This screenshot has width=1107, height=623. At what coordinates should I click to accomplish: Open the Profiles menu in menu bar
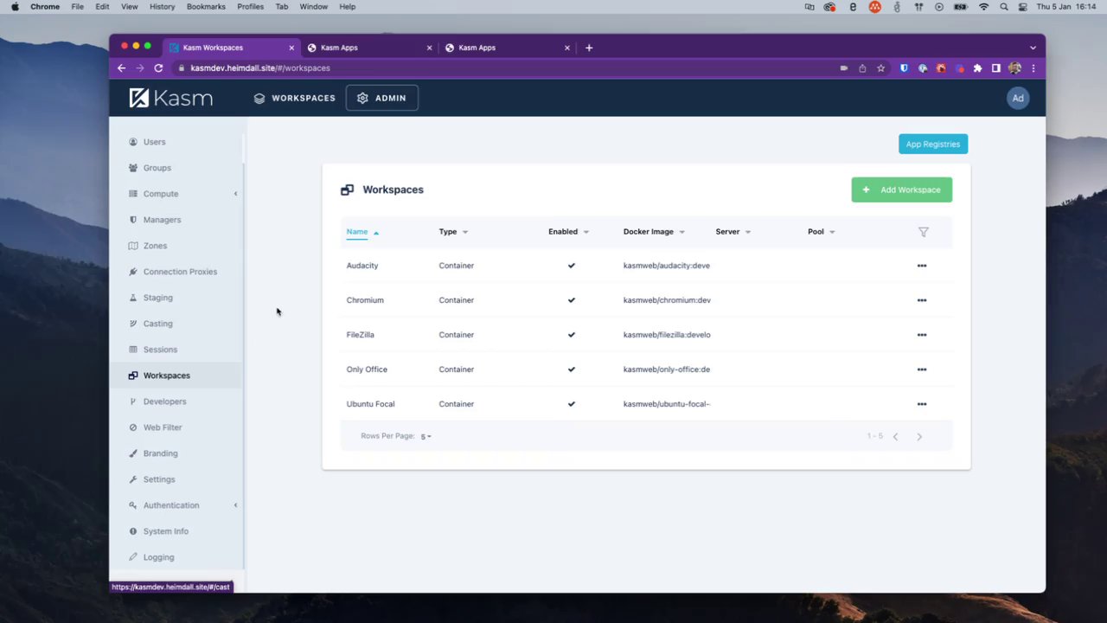pos(250,6)
